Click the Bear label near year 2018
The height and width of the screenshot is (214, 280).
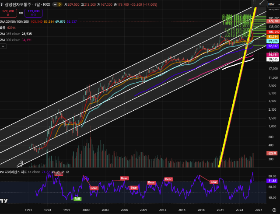214,182
